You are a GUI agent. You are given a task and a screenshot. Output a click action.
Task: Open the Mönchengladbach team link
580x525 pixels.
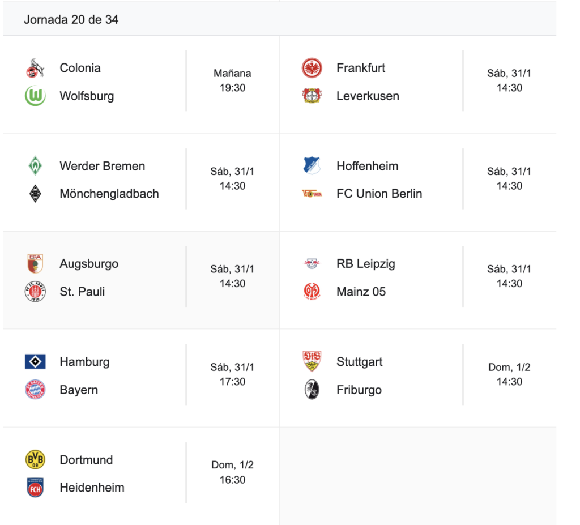tap(109, 194)
